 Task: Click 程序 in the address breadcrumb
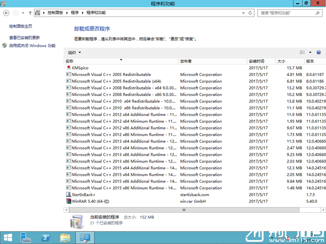pos(75,13)
